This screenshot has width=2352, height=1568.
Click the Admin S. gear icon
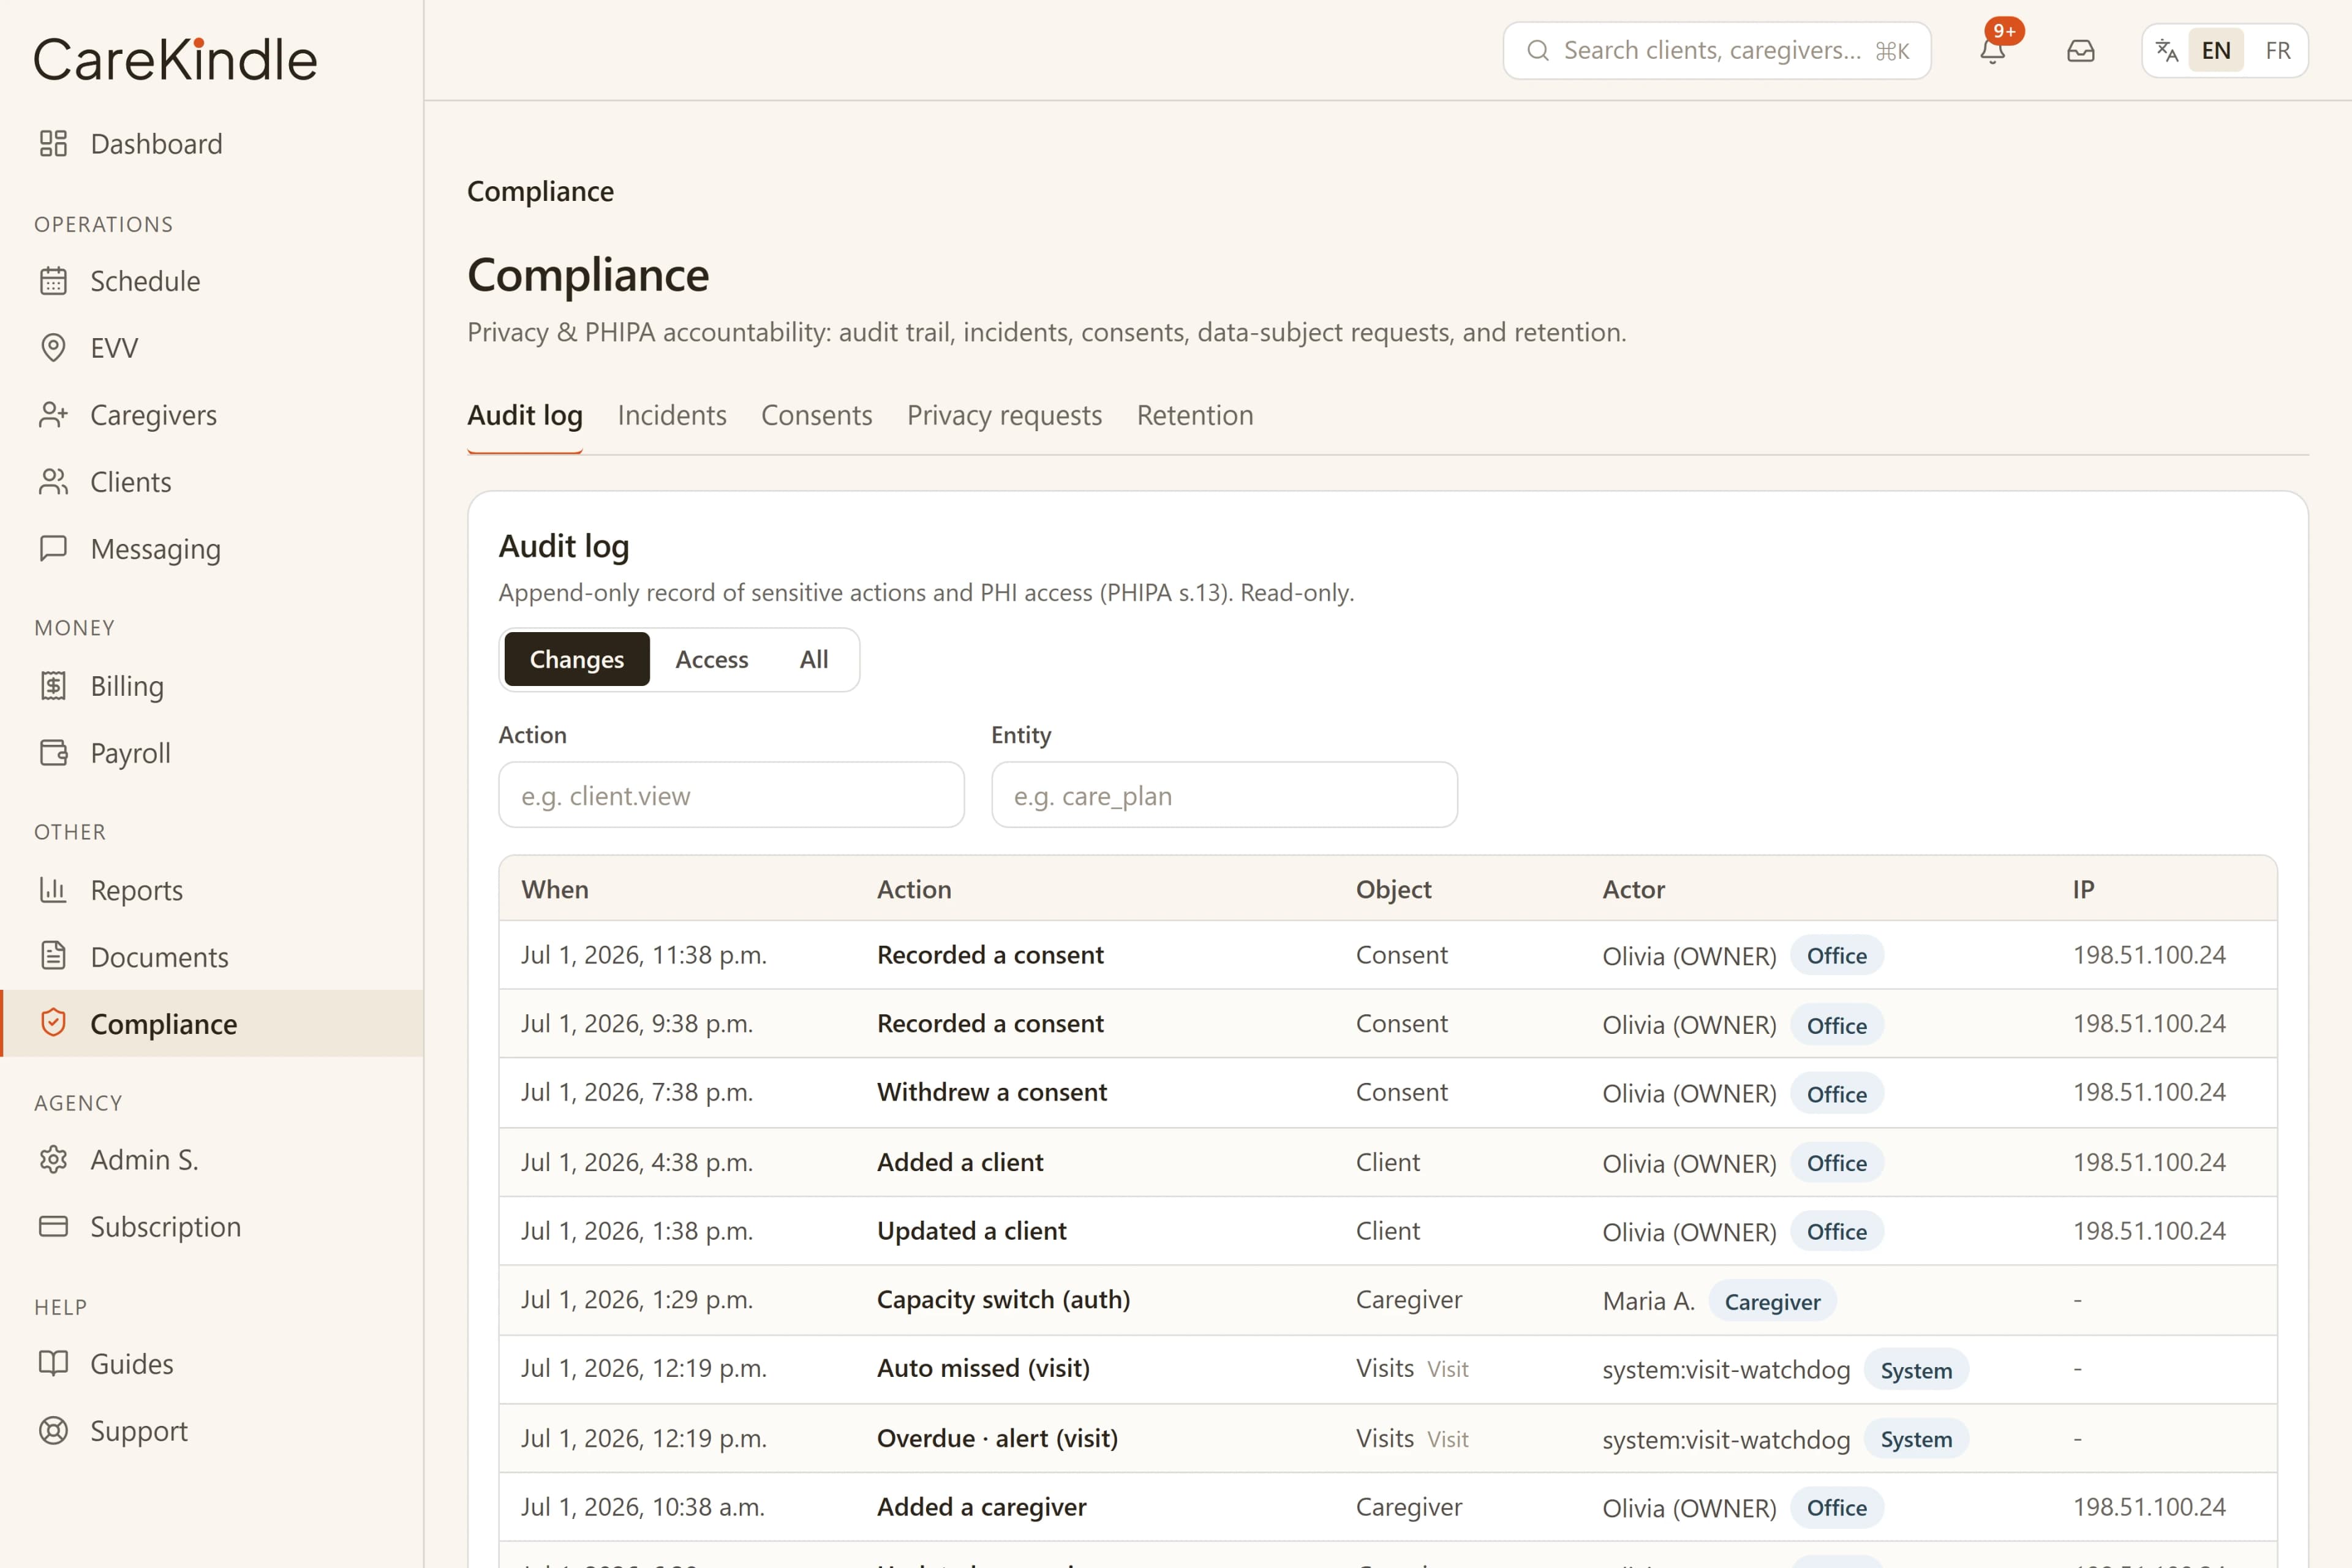53,1159
